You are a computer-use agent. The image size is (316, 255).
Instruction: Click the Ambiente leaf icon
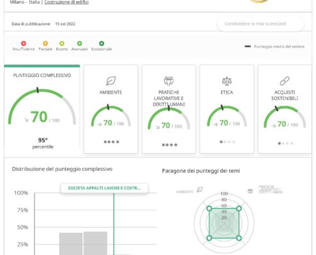(111, 81)
